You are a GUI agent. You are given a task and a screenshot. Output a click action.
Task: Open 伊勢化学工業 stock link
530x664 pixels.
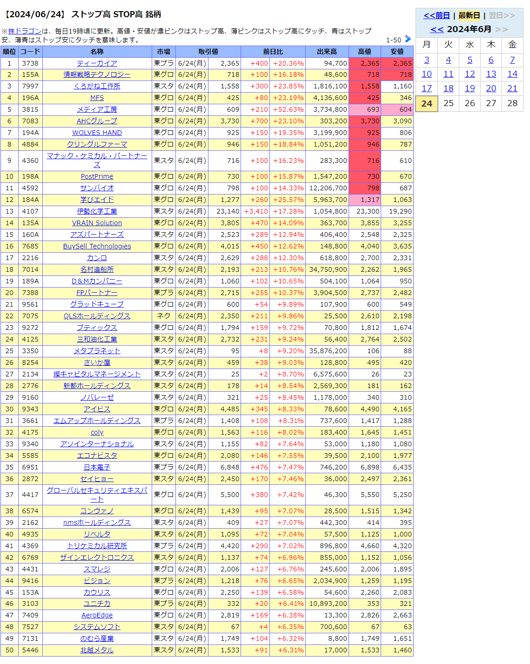click(97, 211)
